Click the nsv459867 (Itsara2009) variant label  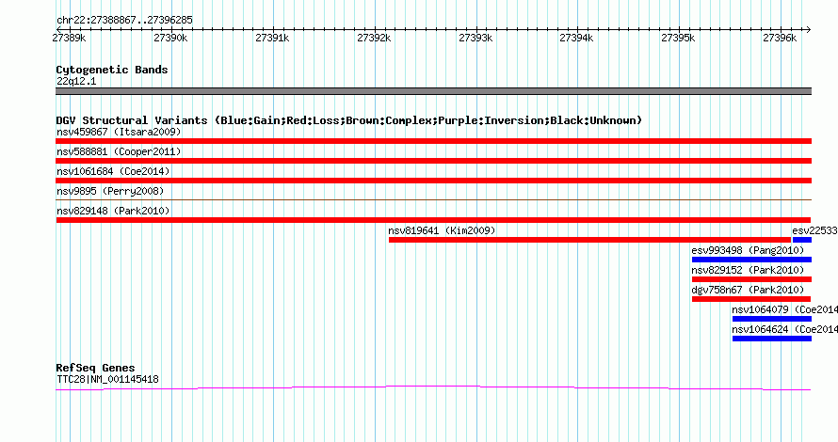[x=119, y=132]
